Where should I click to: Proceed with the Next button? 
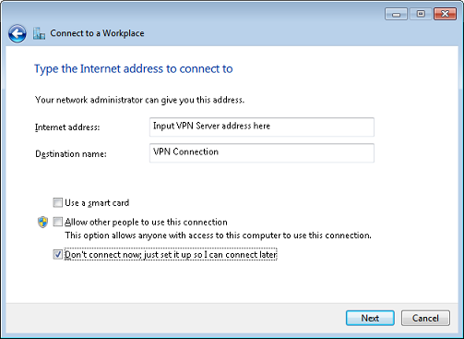(x=370, y=318)
